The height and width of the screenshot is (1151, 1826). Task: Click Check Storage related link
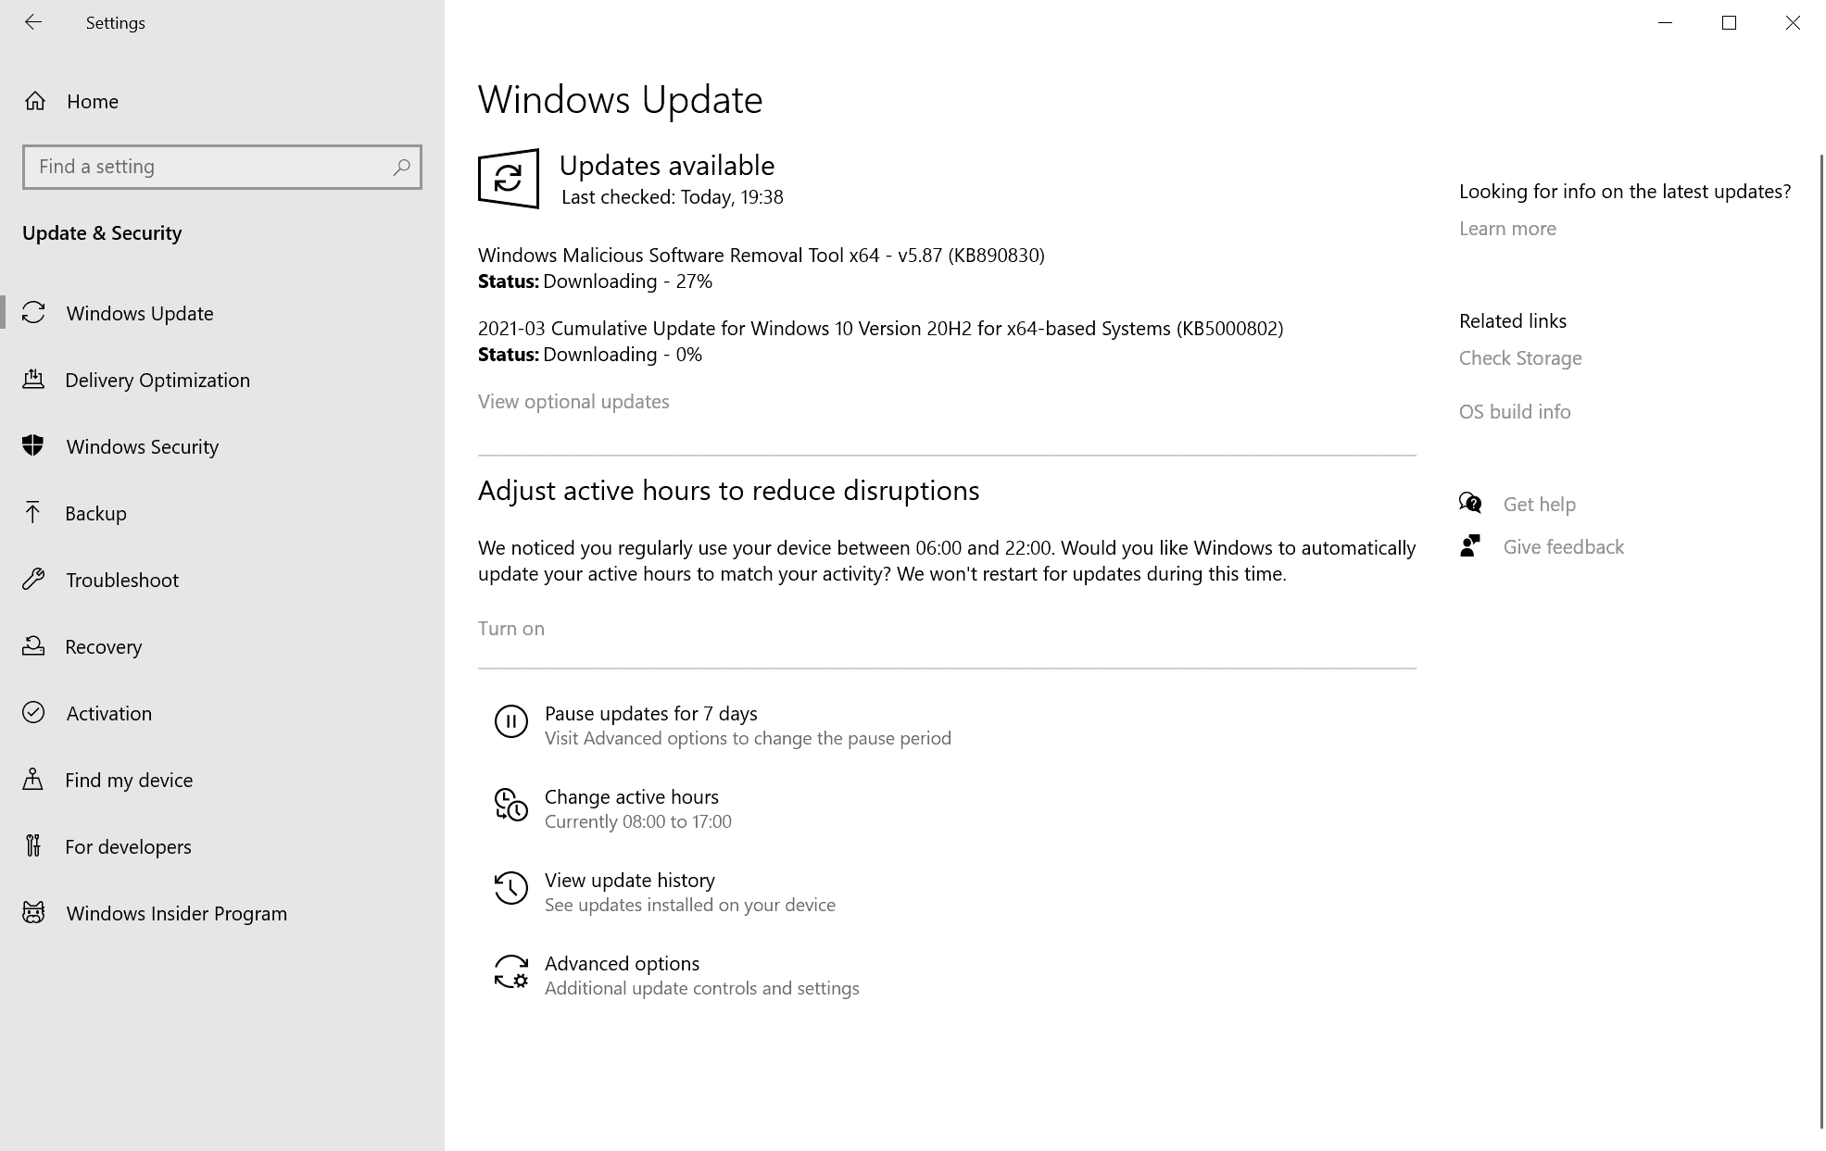click(x=1519, y=357)
